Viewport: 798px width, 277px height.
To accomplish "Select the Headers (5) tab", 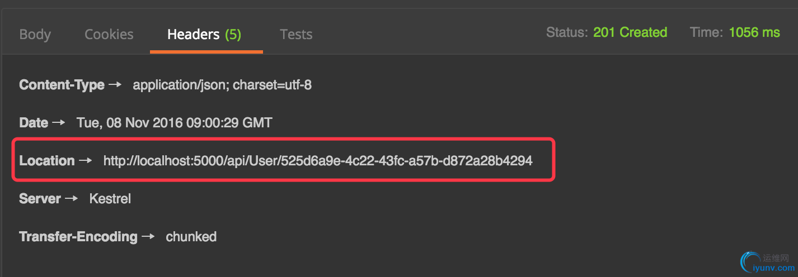I will coord(204,35).
